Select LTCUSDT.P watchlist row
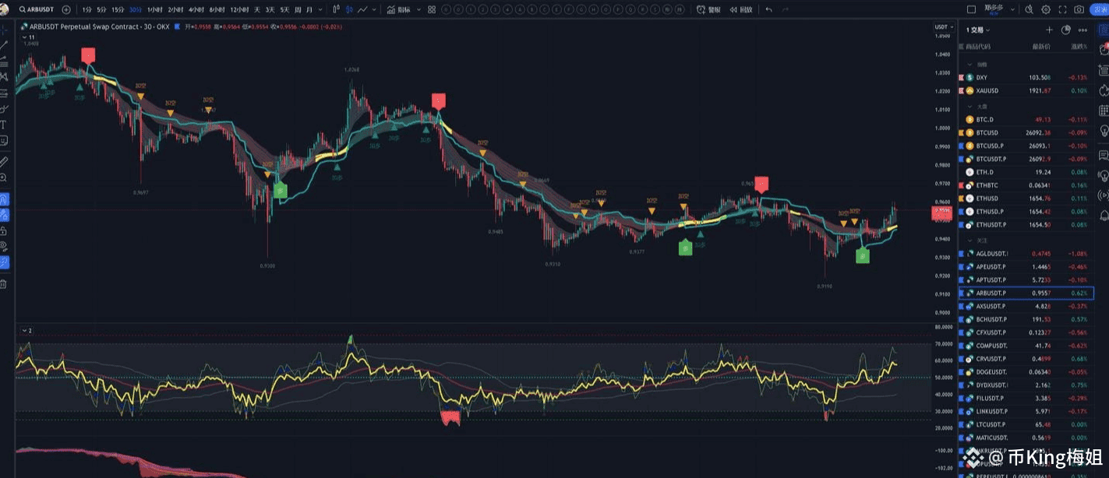The height and width of the screenshot is (478, 1109). click(x=1026, y=424)
